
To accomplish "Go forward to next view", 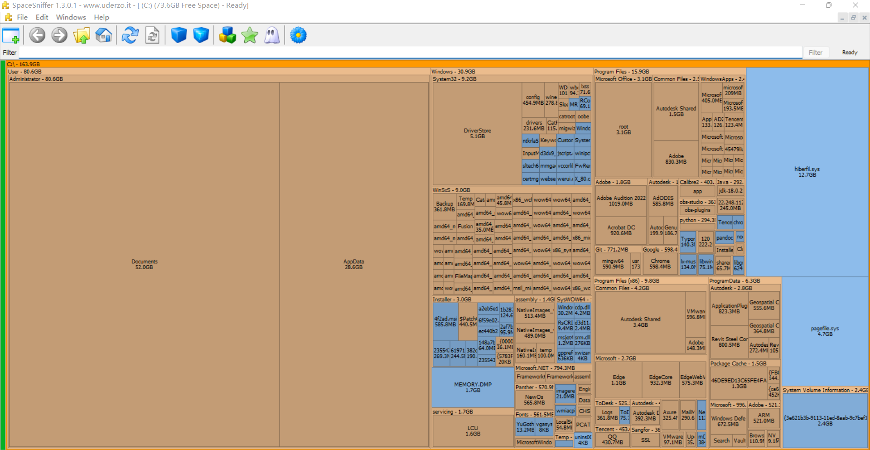I will coord(59,35).
